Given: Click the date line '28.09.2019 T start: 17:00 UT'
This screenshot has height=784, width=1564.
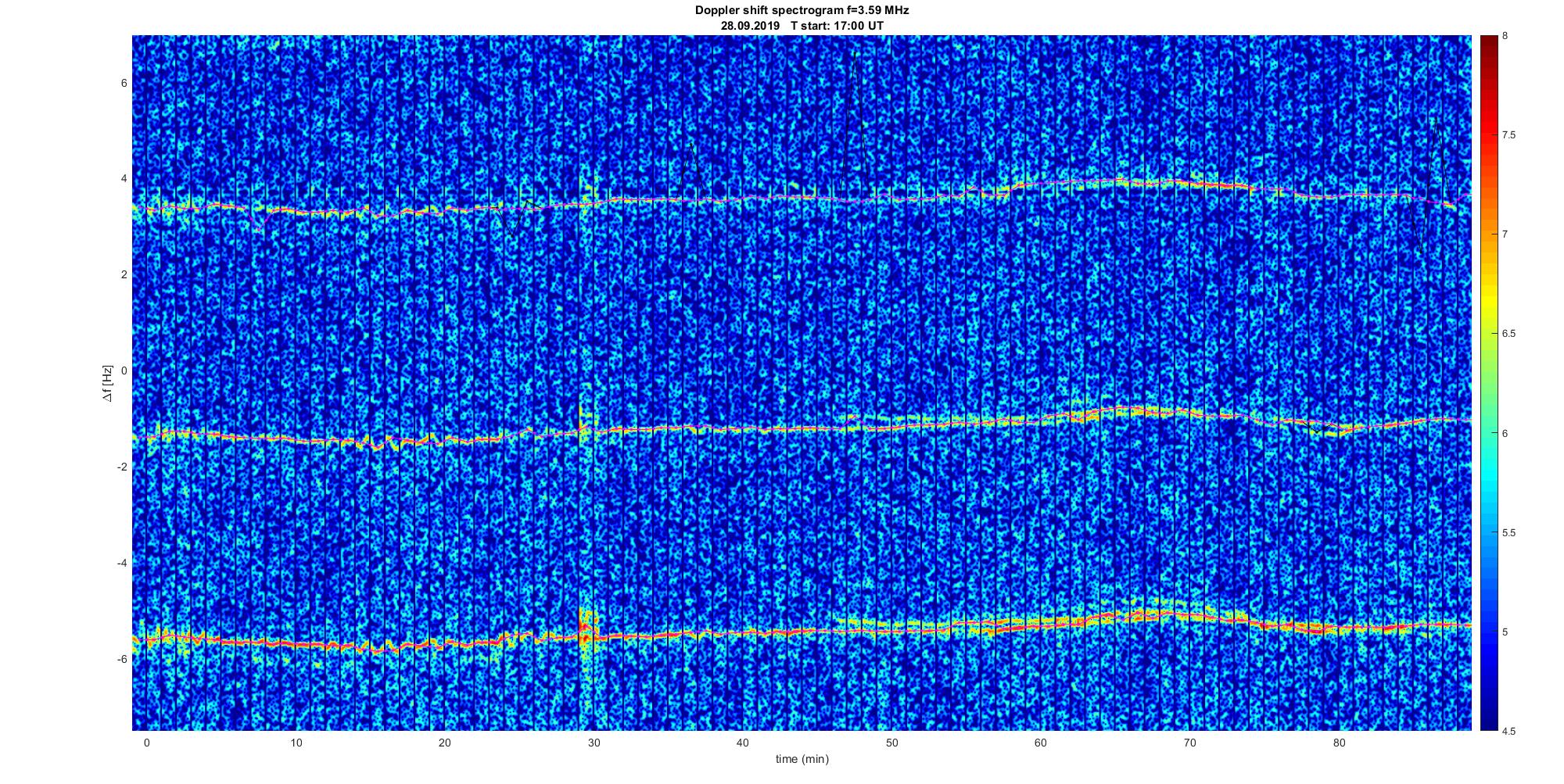Looking at the screenshot, I should pyautogui.click(x=802, y=26).
